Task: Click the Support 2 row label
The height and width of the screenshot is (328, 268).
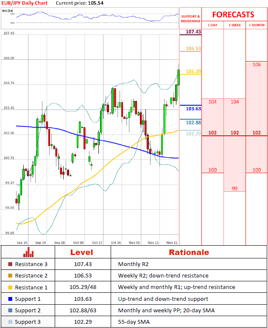Action: tap(28, 311)
